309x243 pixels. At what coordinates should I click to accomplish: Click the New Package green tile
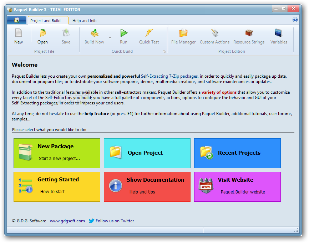tap(57, 153)
